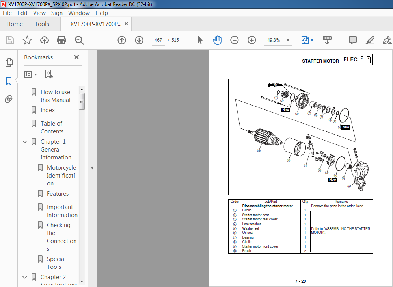Image resolution: width=393 pixels, height=287 pixels.
Task: Click the Starter motor rear cover row
Action: pyautogui.click(x=300, y=219)
